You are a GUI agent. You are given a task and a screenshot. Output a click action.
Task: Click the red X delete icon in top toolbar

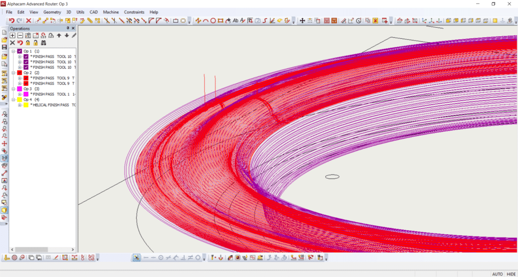pos(28,21)
